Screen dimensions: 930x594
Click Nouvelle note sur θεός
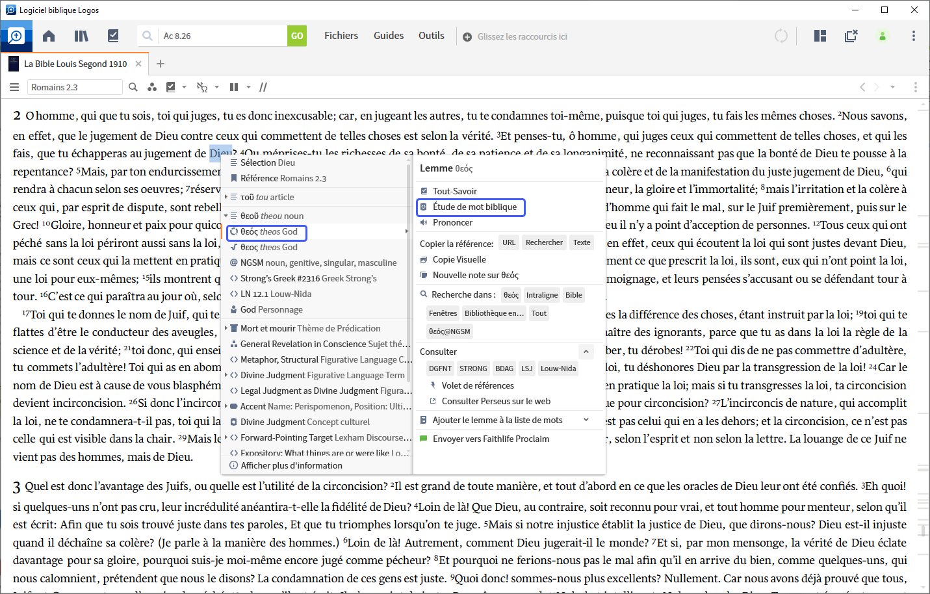tap(476, 275)
